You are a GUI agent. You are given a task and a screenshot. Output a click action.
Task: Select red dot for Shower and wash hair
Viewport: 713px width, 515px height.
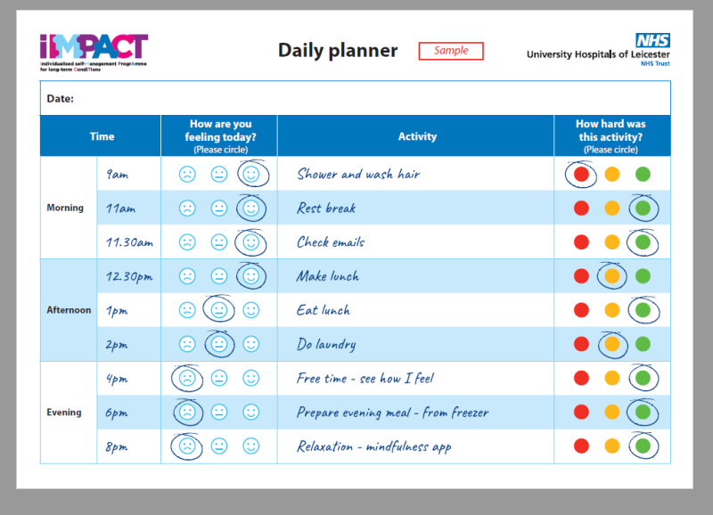(x=581, y=174)
